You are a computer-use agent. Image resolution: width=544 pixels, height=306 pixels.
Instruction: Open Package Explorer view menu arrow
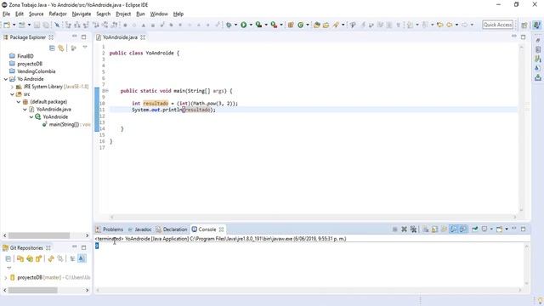coord(85,48)
